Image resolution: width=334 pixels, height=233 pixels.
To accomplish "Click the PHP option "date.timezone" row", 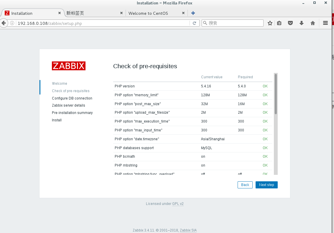I will coord(193,139).
